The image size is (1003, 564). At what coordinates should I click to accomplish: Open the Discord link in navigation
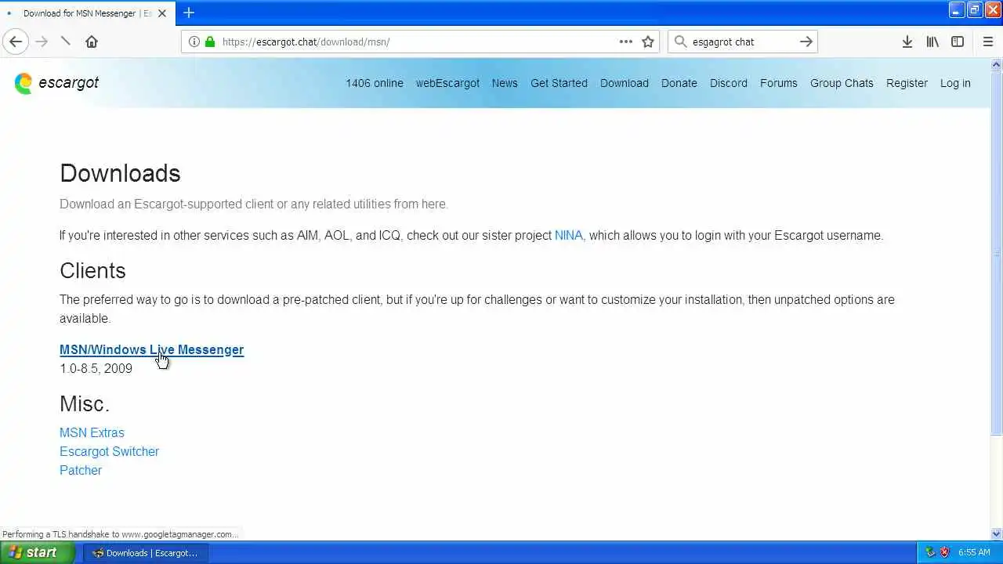pos(729,83)
